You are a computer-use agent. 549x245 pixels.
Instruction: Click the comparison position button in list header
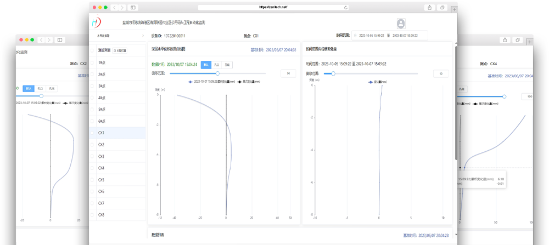coord(119,50)
